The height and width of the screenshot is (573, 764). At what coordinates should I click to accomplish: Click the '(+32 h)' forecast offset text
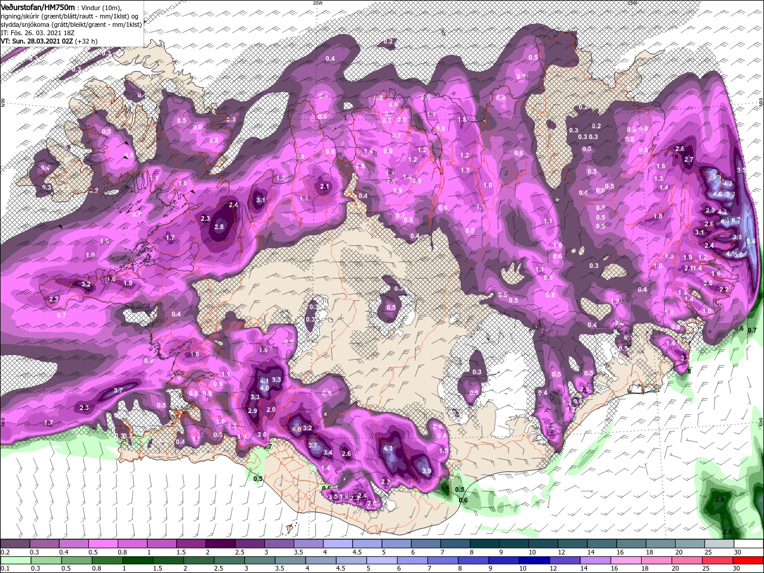[87, 41]
